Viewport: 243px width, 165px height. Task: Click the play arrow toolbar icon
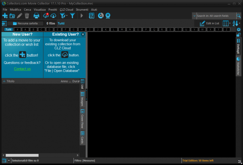(x=82, y=15)
